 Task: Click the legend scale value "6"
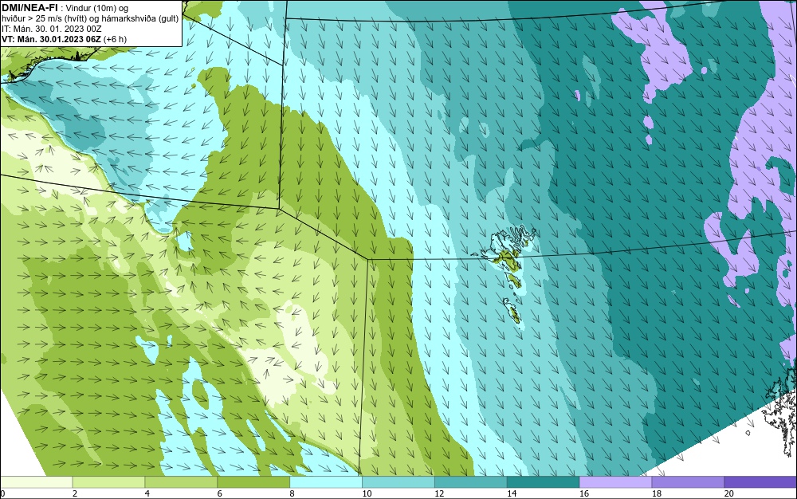tap(220, 493)
